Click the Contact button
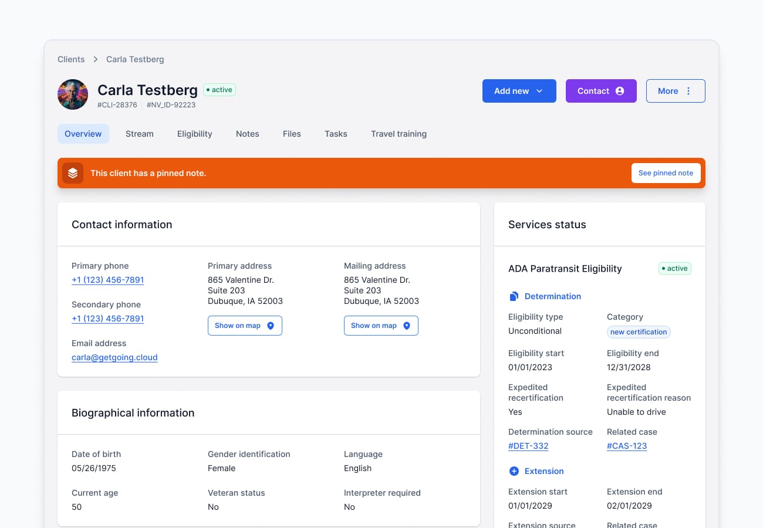The width and height of the screenshot is (763, 528). (x=601, y=91)
